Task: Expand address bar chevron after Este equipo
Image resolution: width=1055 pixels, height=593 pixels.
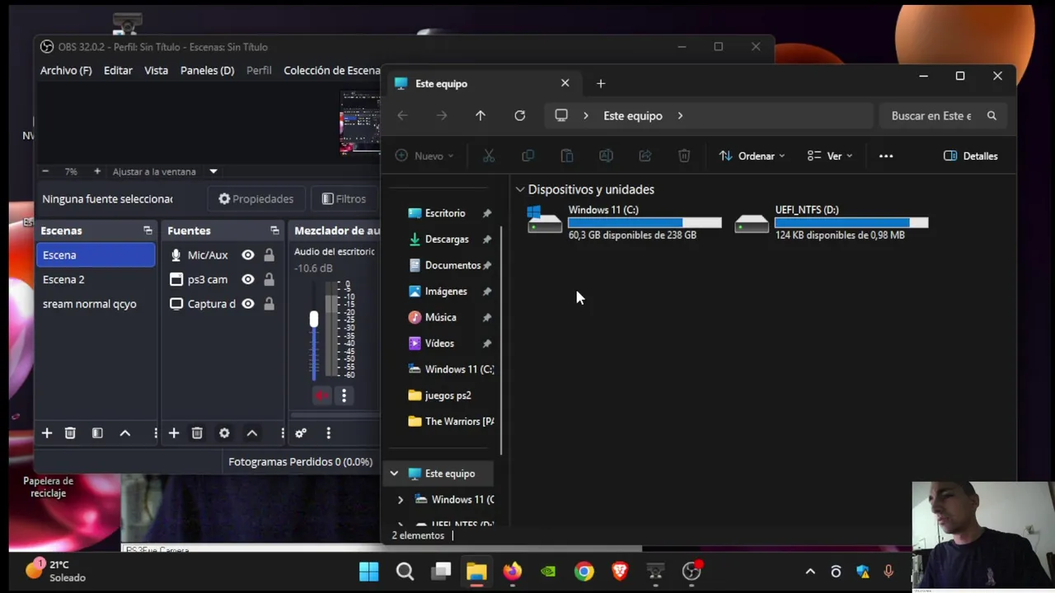Action: point(680,116)
